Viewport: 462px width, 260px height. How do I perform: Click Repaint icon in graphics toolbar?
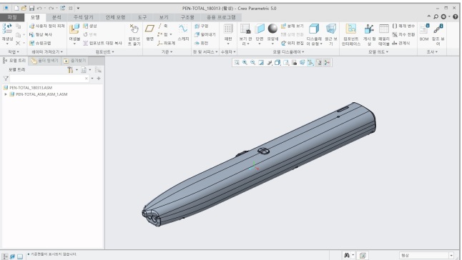[261, 62]
